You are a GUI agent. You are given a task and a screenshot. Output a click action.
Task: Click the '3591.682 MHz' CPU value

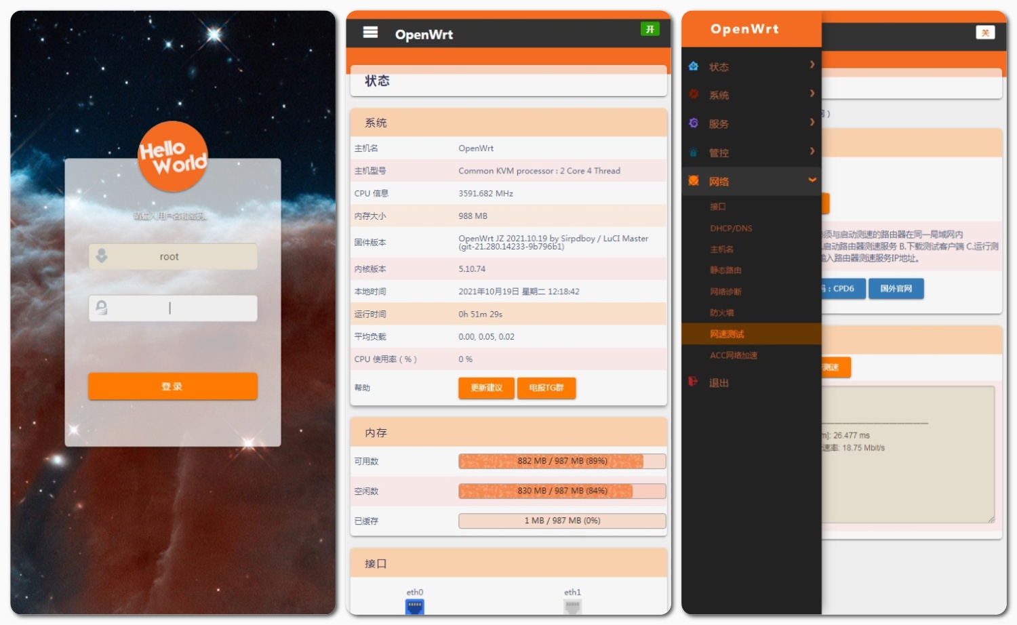coord(485,193)
